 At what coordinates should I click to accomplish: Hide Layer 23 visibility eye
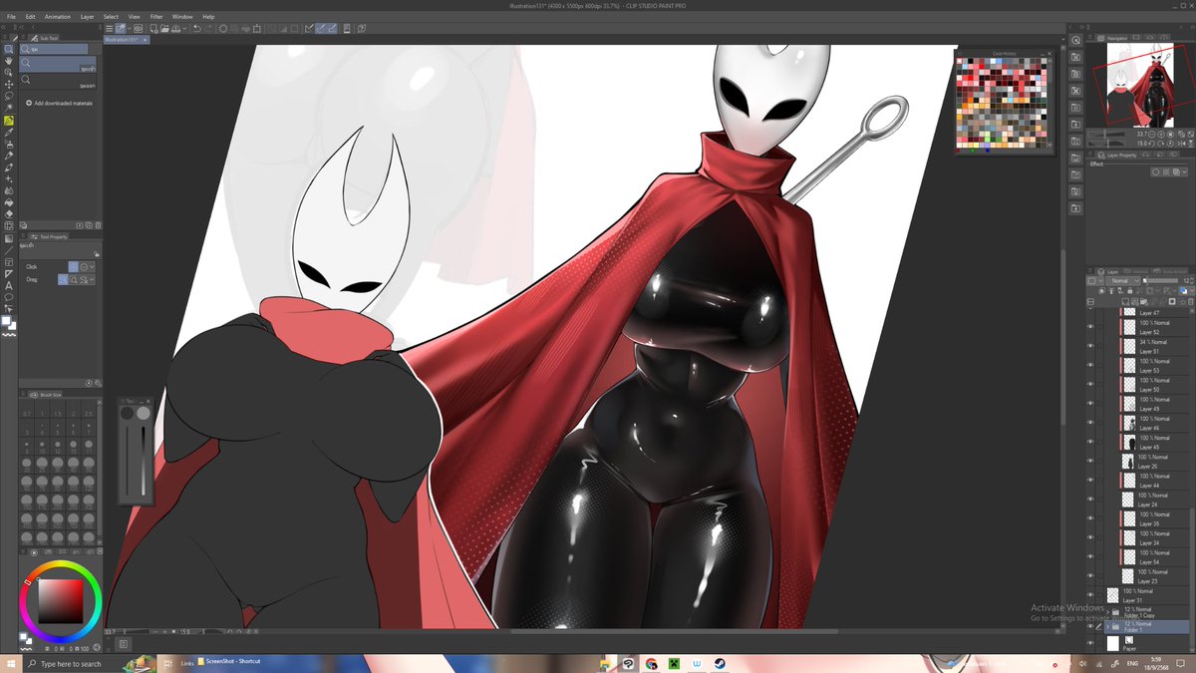[x=1090, y=576]
